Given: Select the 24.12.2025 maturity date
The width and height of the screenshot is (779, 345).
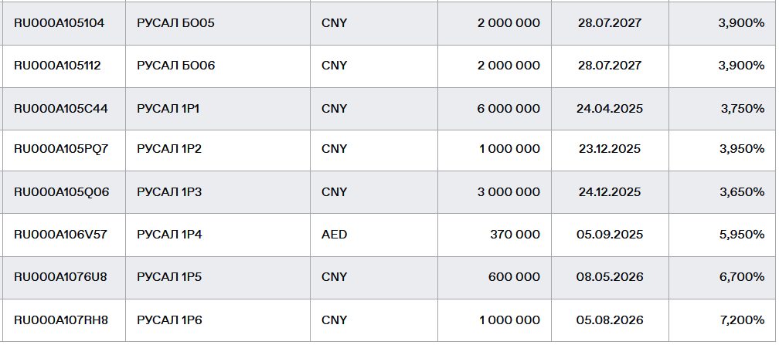Looking at the screenshot, I should (x=610, y=192).
